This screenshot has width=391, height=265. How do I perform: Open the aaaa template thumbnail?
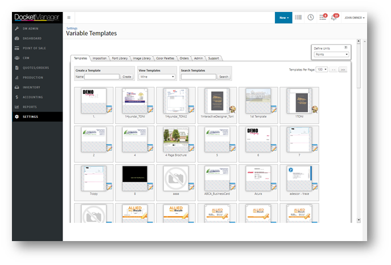[x=176, y=178]
